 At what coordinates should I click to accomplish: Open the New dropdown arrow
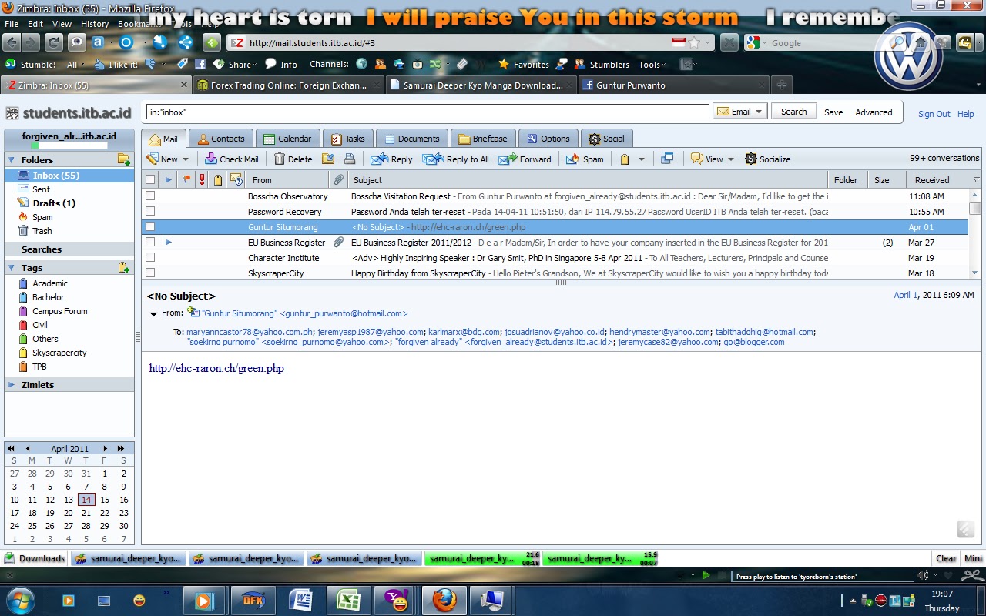(x=186, y=159)
